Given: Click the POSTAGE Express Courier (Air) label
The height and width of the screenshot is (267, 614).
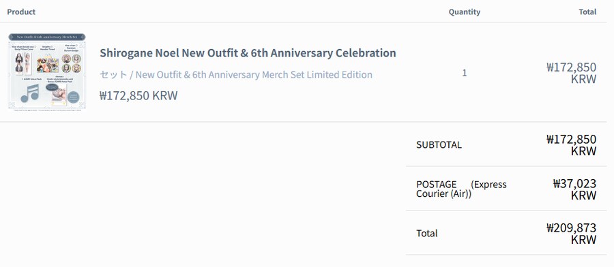Looking at the screenshot, I should [x=461, y=189].
